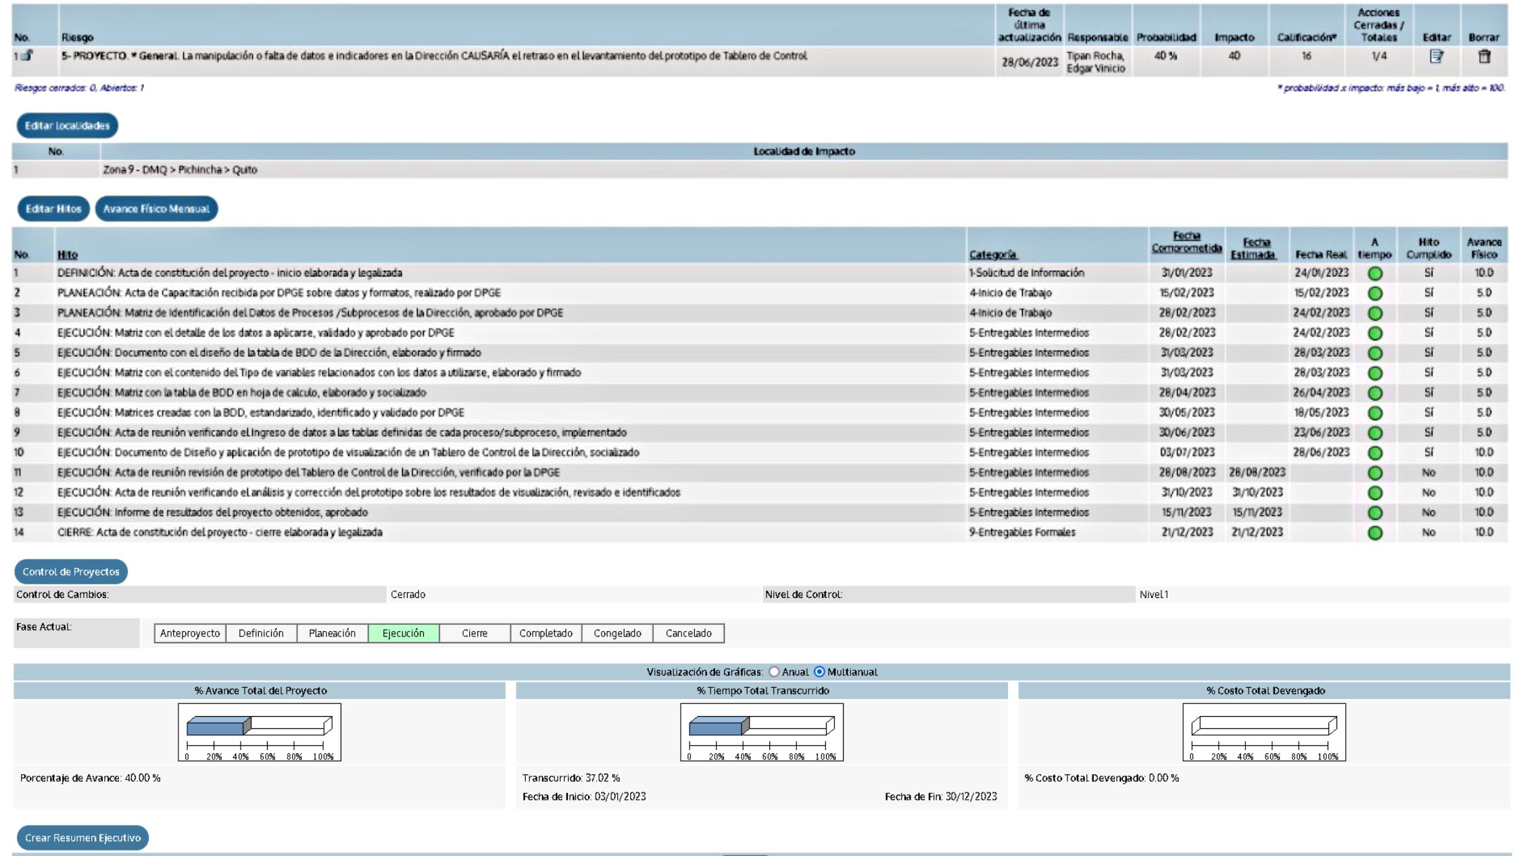This screenshot has width=1521, height=856.
Task: Click 'Riesgos cerrados: 0, Abiertos: 1' note
Action: (79, 88)
